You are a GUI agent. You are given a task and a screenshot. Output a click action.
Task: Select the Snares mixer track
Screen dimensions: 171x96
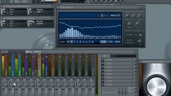tap(20, 65)
